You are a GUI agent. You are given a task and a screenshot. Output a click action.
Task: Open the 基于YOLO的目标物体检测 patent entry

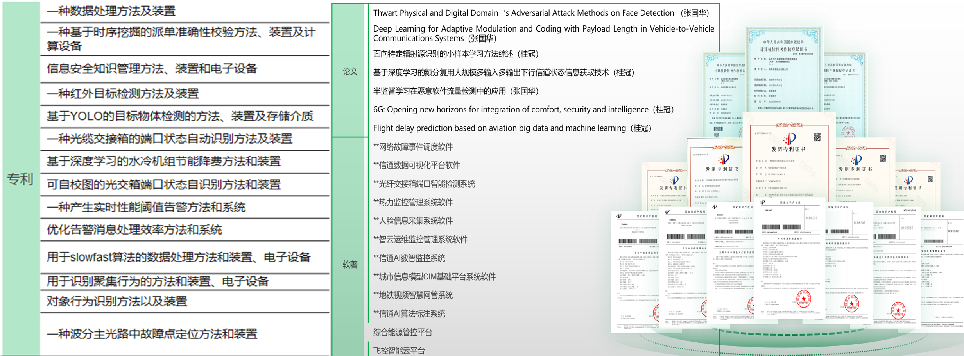(x=180, y=116)
